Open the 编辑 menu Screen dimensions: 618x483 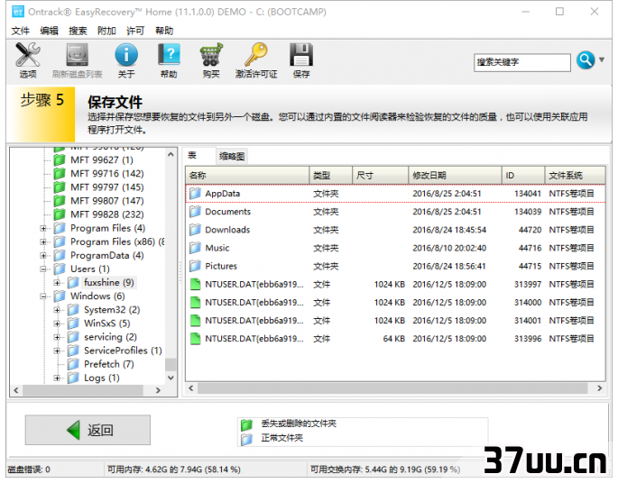pos(49,31)
